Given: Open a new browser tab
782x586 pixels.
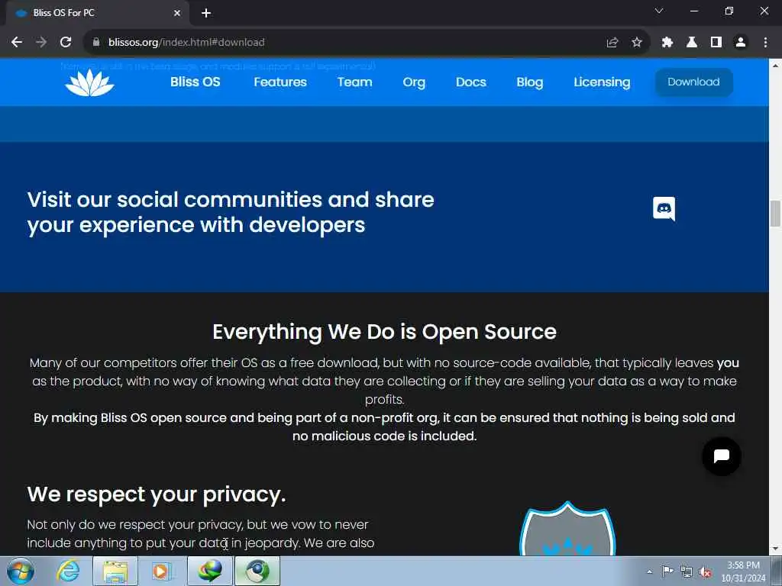Looking at the screenshot, I should click(206, 13).
